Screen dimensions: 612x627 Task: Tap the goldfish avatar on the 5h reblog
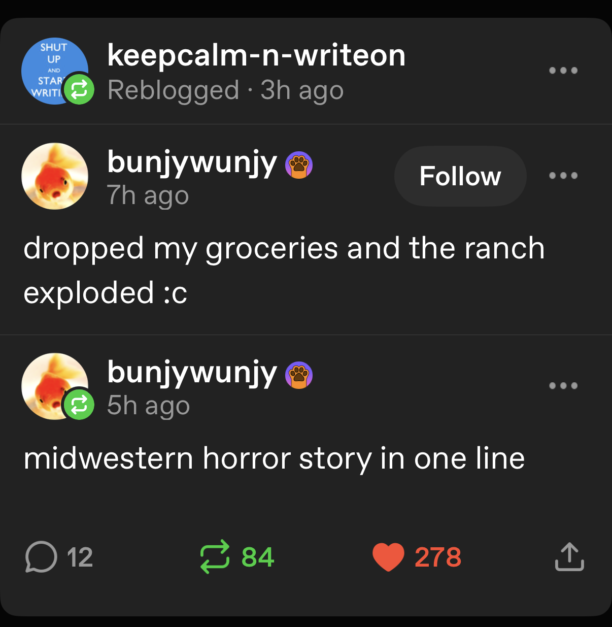click(x=55, y=386)
